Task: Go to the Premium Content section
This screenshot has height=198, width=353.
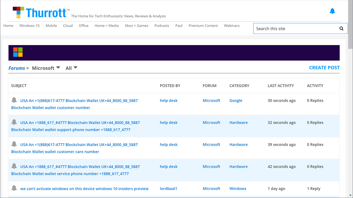Action: coord(203,26)
